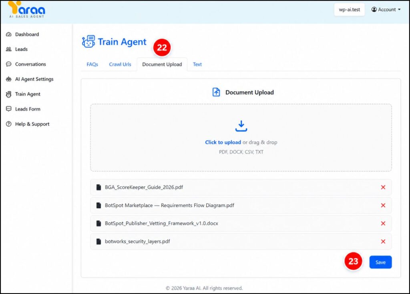Screen dimensions: 410x294
Task: Click the Leads people icon in sidebar
Action: (9, 49)
